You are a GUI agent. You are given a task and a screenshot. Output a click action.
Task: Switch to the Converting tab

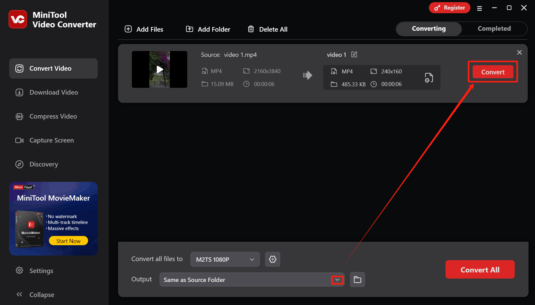429,29
